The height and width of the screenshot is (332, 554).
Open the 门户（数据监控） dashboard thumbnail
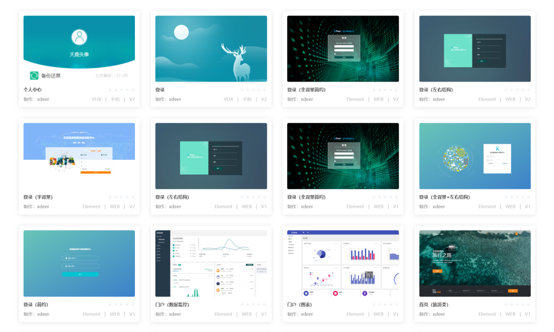coord(211,263)
